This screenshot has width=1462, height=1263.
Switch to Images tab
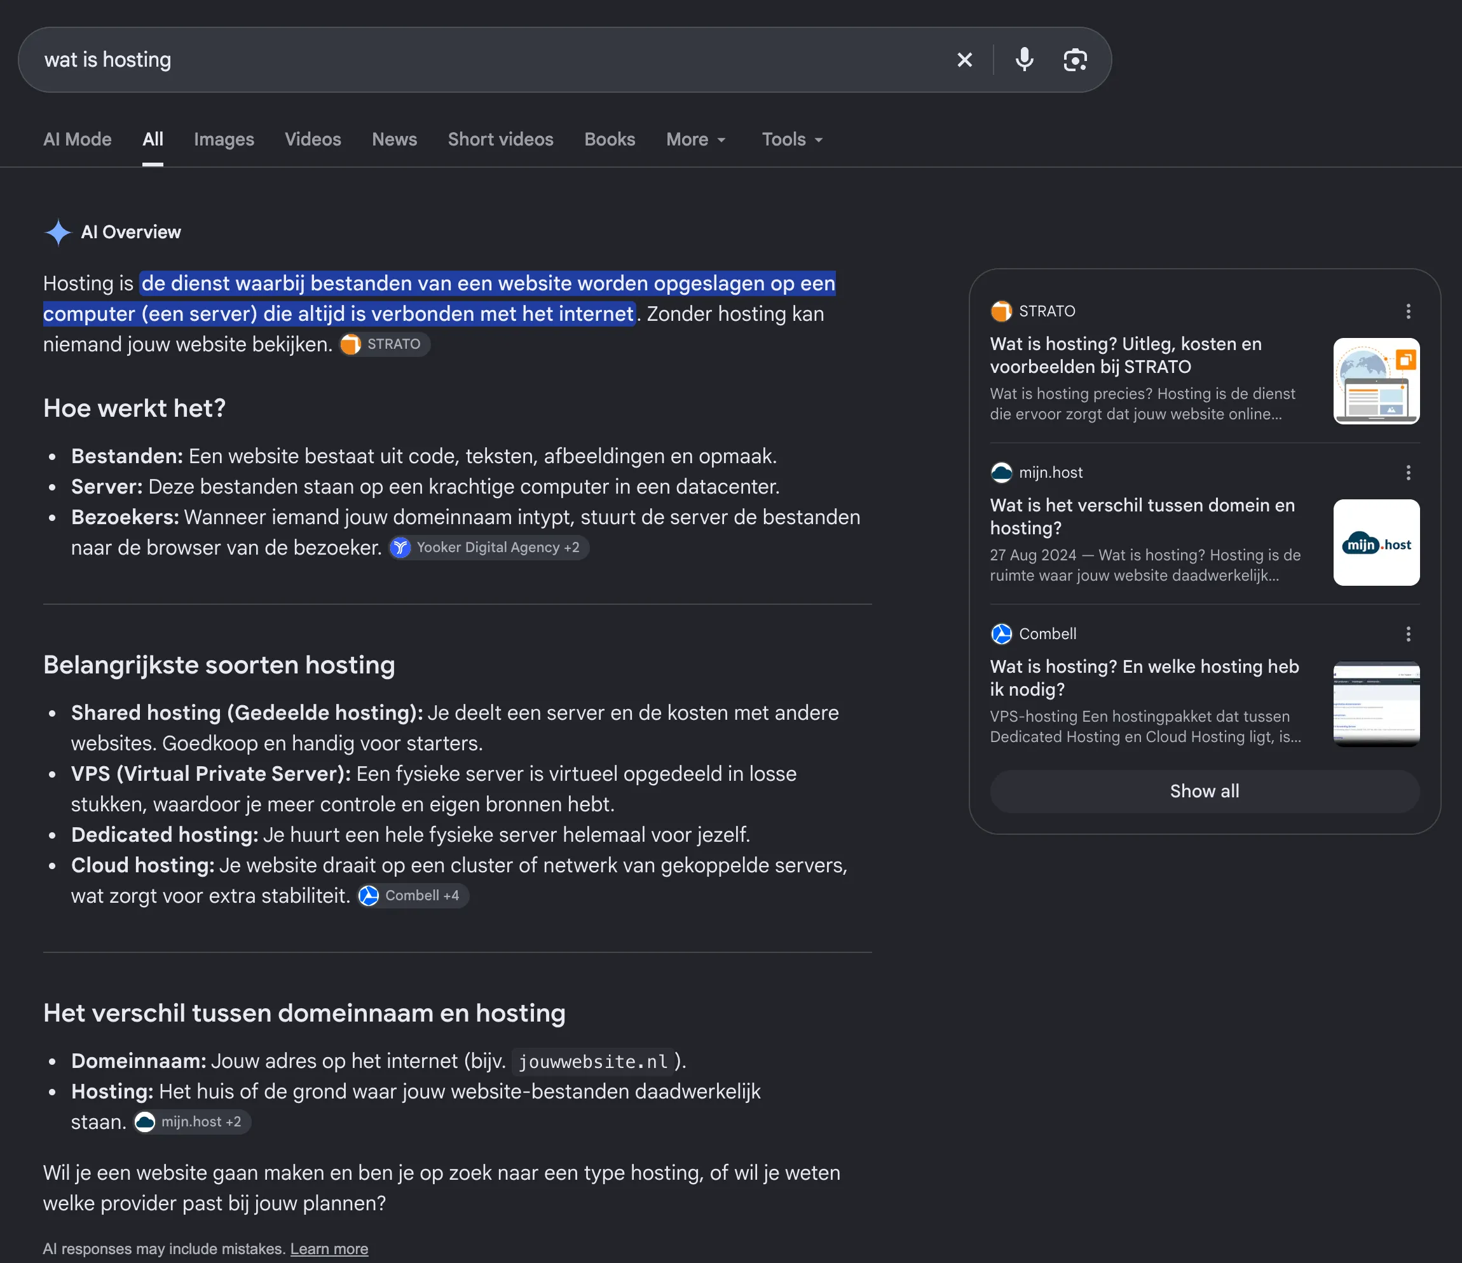coord(224,140)
